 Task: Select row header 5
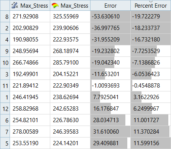point(5,143)
